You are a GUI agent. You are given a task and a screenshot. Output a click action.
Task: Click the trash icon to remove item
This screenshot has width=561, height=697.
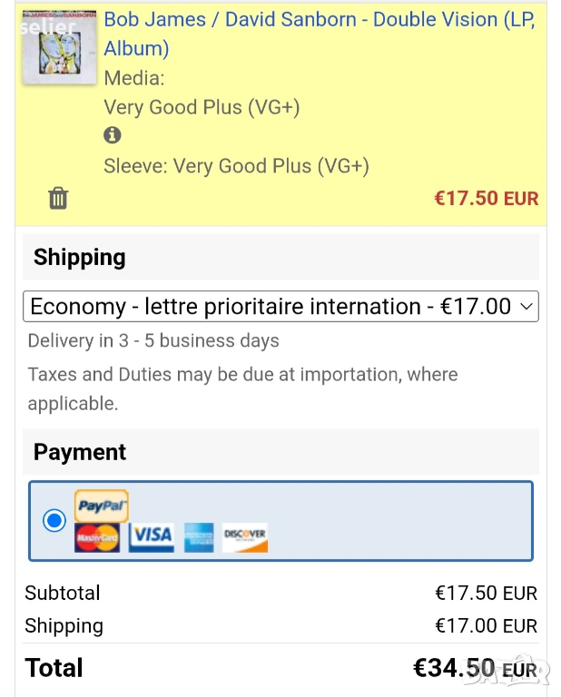tap(58, 198)
